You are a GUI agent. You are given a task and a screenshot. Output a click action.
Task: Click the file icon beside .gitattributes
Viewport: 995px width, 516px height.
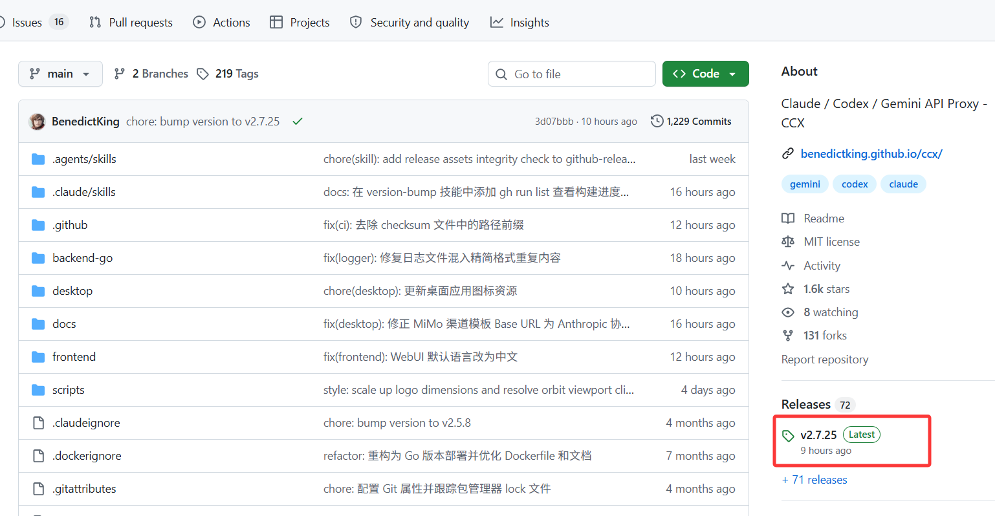[38, 489]
